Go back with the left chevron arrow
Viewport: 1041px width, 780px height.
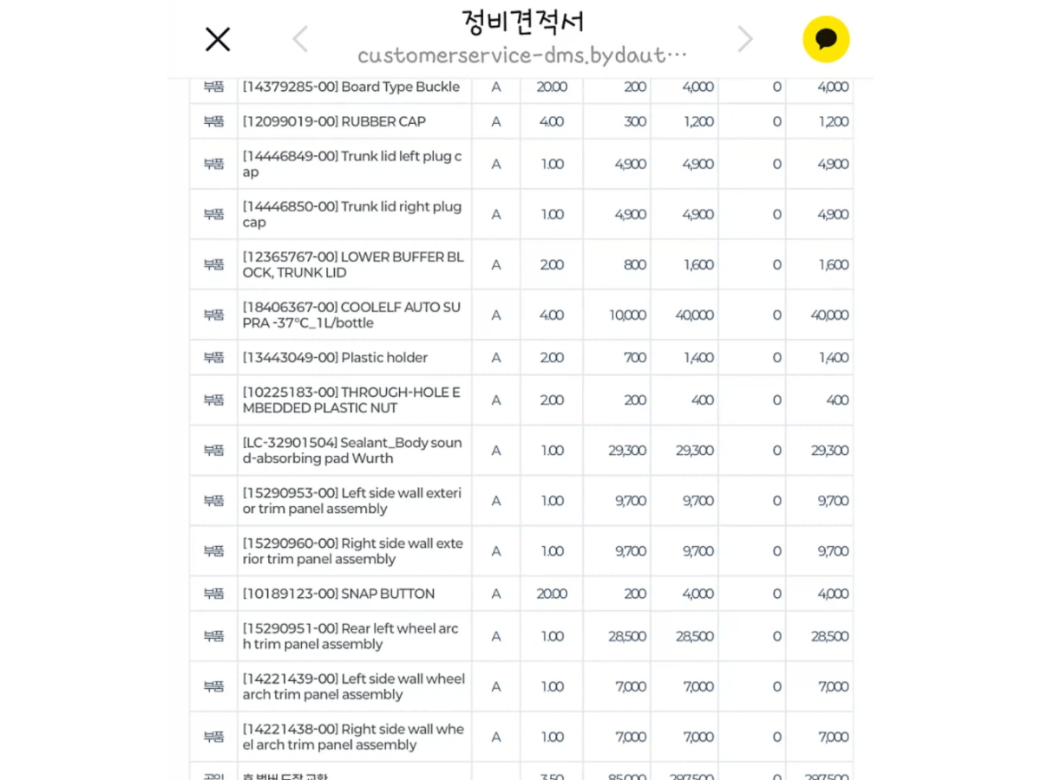tap(300, 39)
